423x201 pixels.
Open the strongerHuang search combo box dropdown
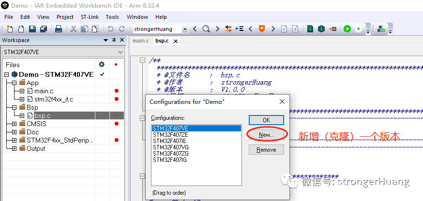[185, 29]
